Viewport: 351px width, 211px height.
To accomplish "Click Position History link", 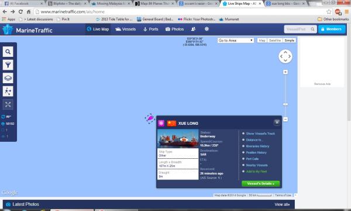I will coord(256,152).
